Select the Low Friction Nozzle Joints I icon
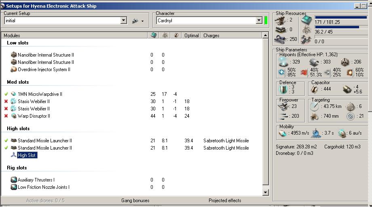 14,187
